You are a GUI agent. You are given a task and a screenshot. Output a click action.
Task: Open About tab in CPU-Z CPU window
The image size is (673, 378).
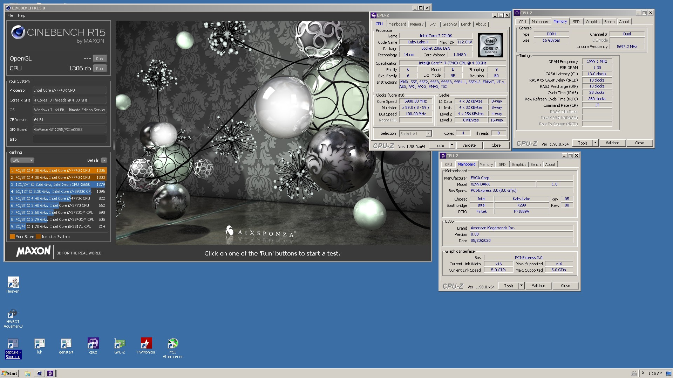[481, 24]
